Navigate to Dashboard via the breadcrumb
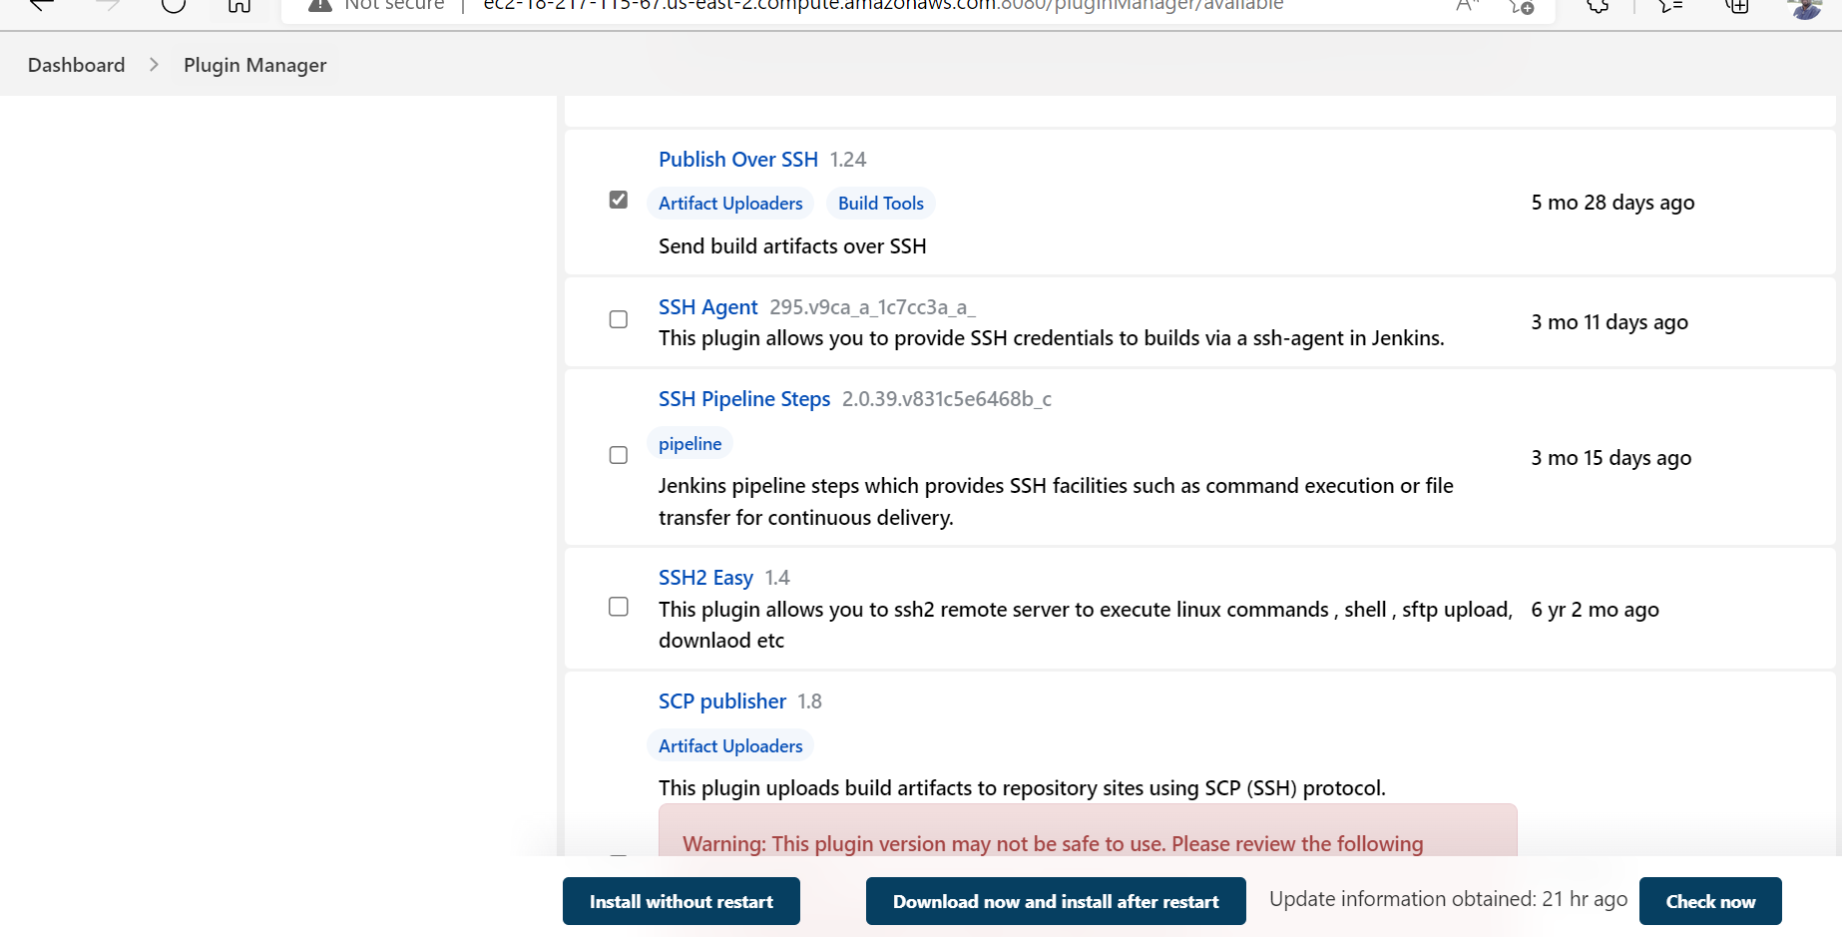The width and height of the screenshot is (1842, 937). [x=75, y=64]
